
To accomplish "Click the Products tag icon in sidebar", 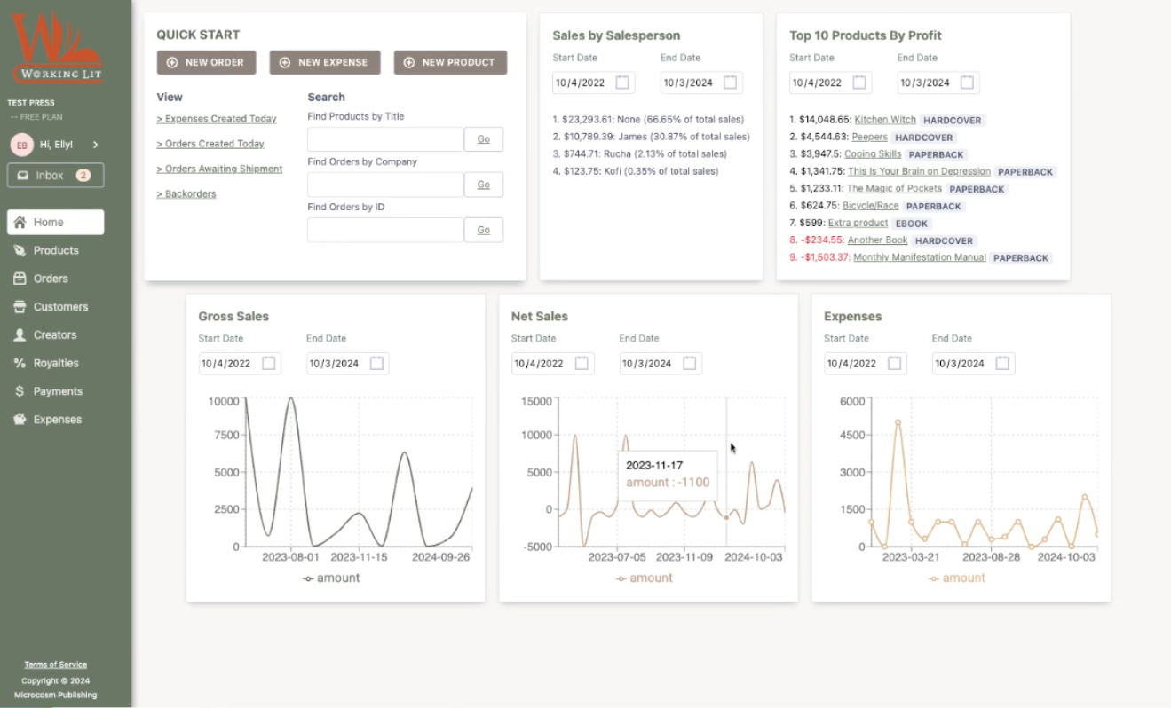I will [20, 251].
